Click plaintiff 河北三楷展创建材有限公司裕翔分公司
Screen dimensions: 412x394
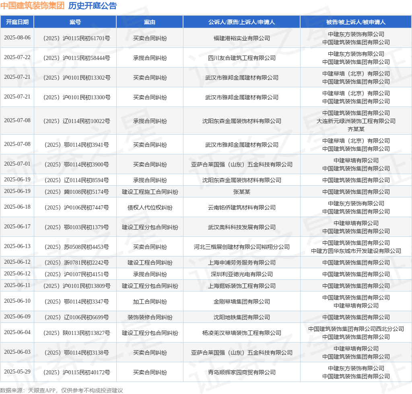coord(242,247)
